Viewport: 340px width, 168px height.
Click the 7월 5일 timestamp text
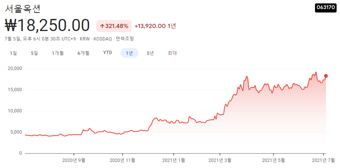pyautogui.click(x=40, y=39)
